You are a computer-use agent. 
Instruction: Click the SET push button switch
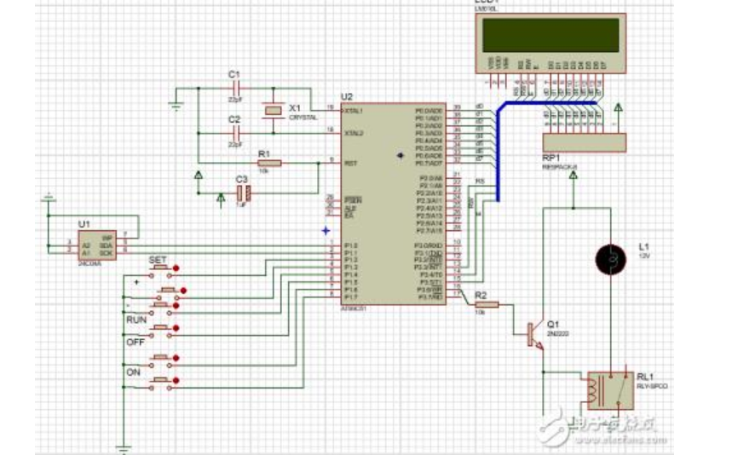click(161, 272)
